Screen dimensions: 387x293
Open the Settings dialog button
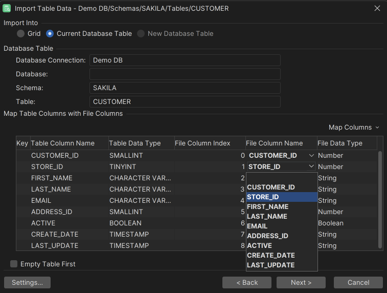(x=27, y=282)
